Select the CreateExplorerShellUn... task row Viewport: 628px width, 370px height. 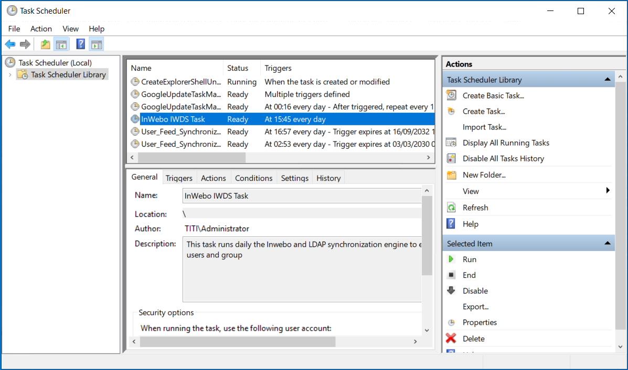pyautogui.click(x=182, y=82)
